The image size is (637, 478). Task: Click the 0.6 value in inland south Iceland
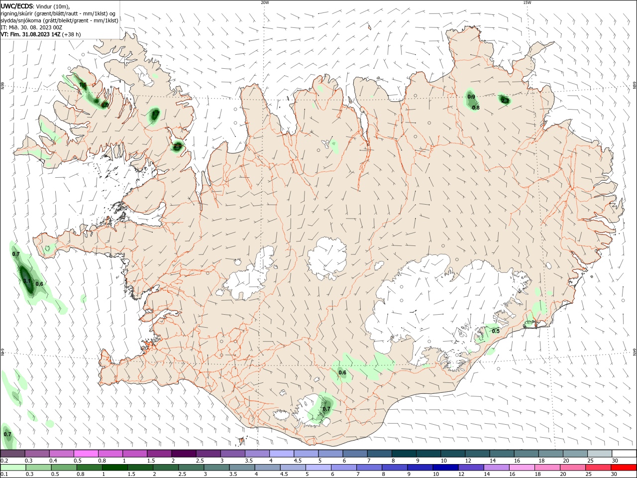342,372
